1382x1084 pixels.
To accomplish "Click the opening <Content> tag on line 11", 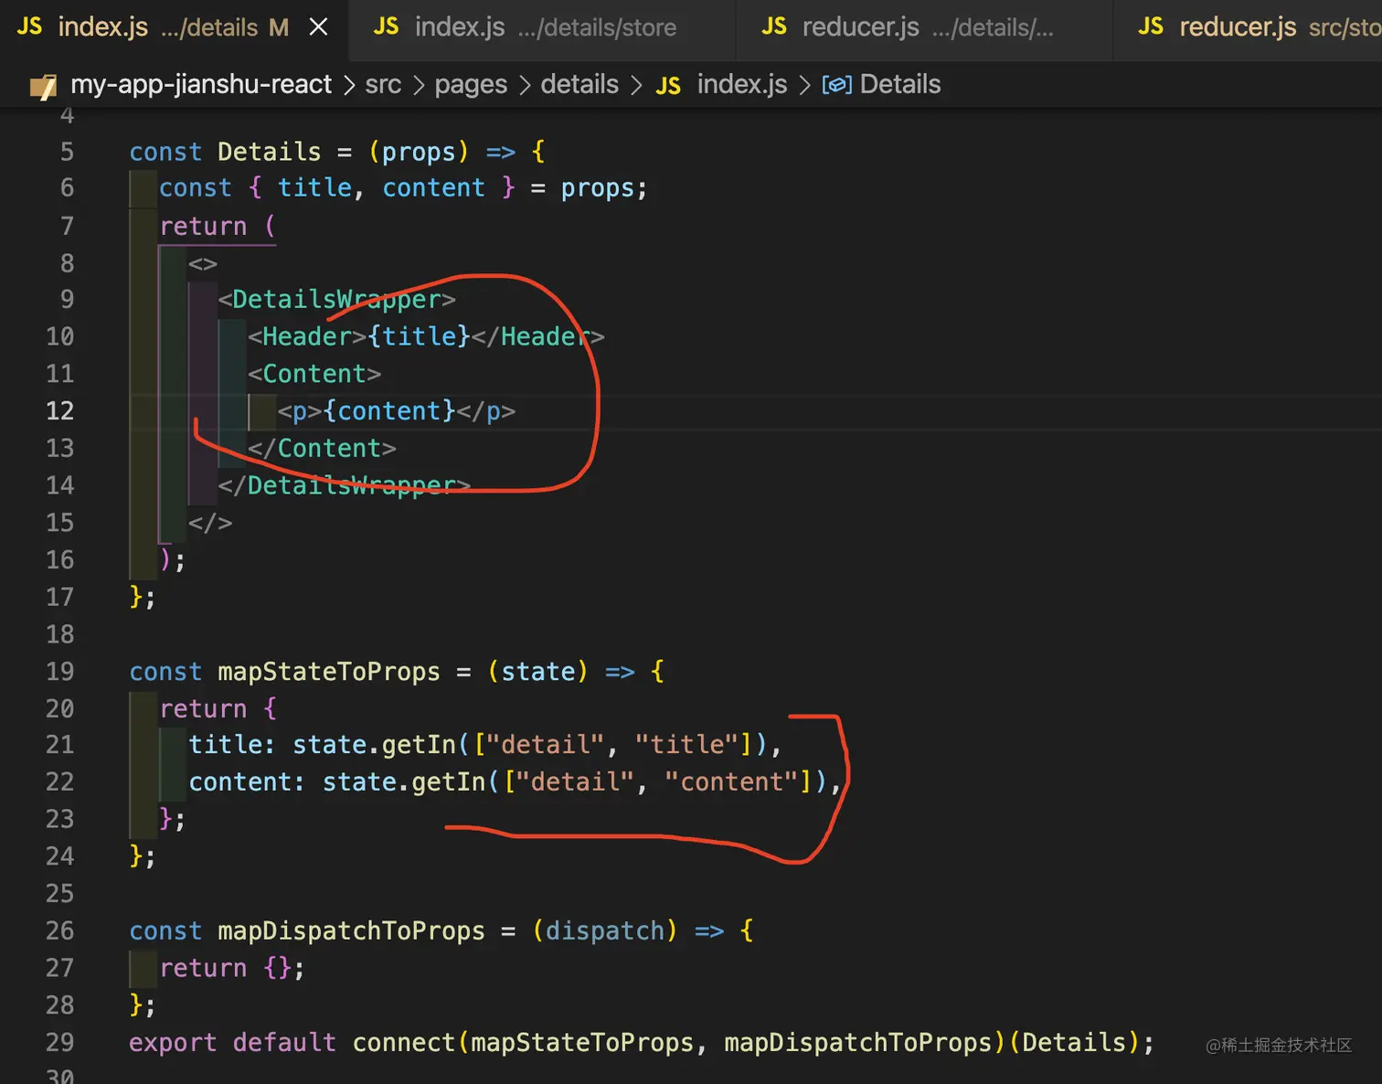I will [x=314, y=375].
